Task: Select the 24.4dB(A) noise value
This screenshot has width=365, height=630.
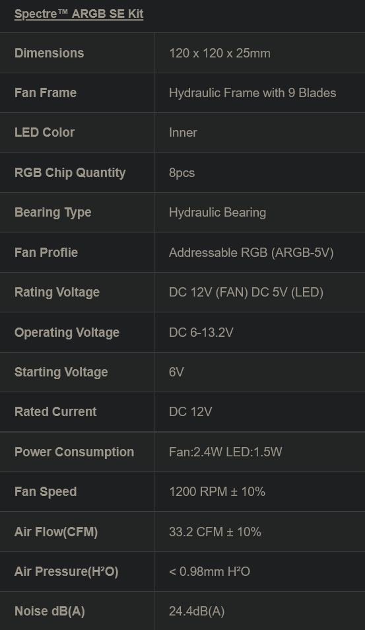Action: 197,612
